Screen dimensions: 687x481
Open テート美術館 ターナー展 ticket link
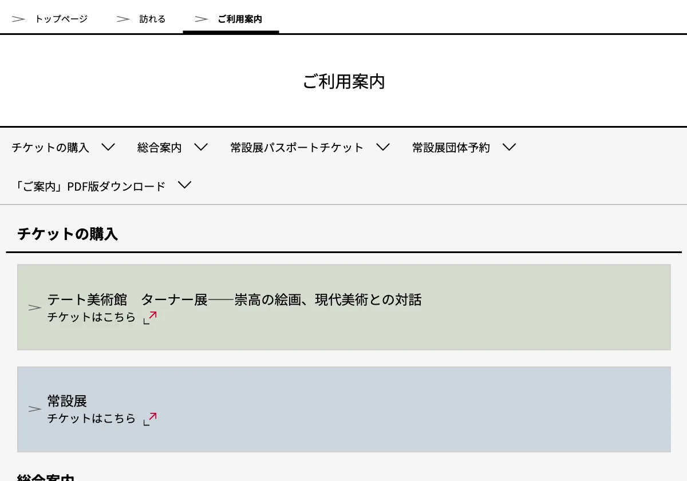234,299
